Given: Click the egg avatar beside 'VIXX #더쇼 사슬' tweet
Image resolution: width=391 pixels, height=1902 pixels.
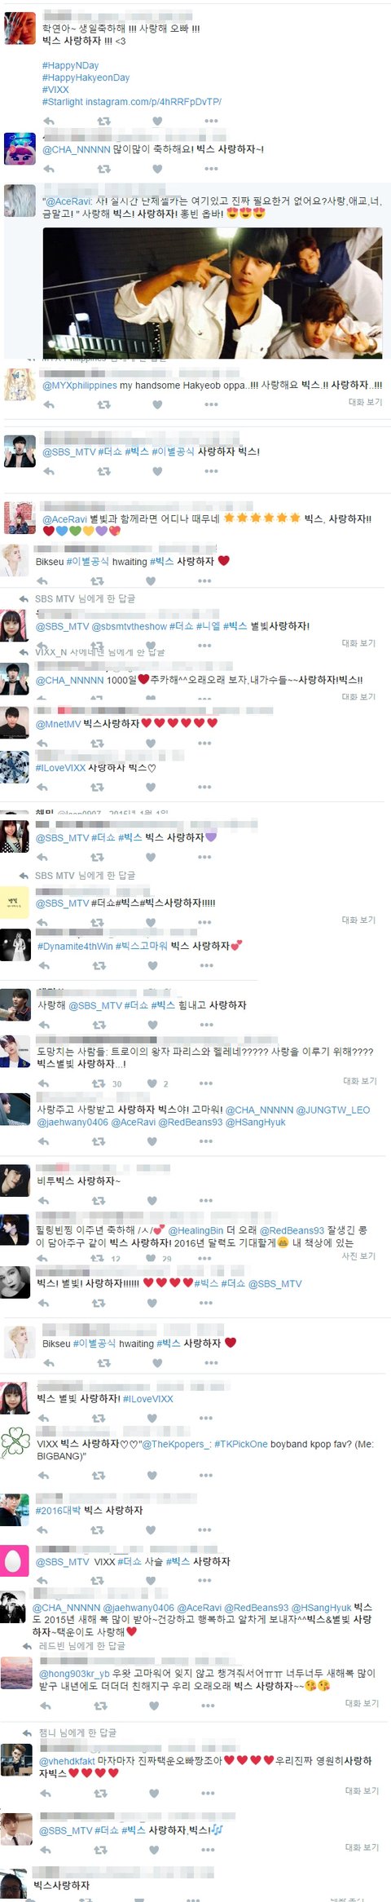Looking at the screenshot, I should [x=15, y=1560].
